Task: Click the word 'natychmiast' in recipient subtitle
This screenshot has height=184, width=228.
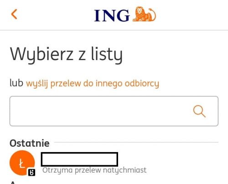Action: tap(124, 170)
